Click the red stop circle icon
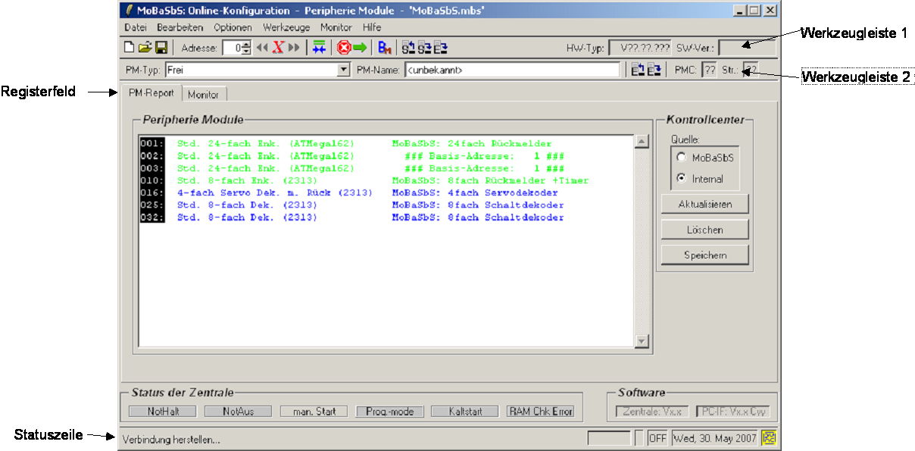915x451 pixels. [343, 48]
